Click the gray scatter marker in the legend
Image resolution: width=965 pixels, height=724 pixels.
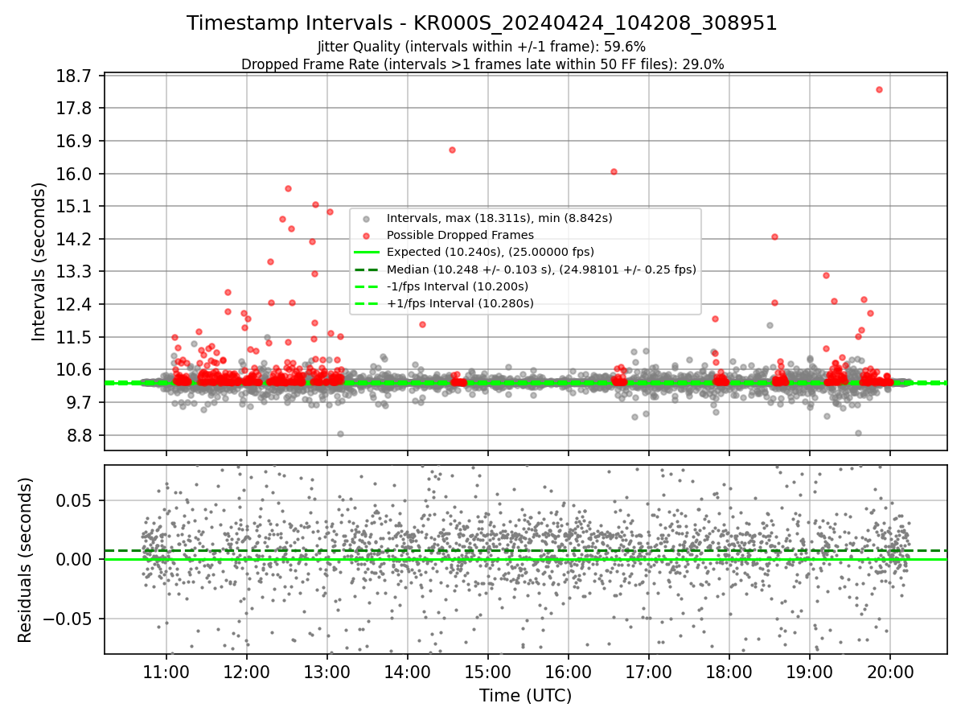pos(367,219)
